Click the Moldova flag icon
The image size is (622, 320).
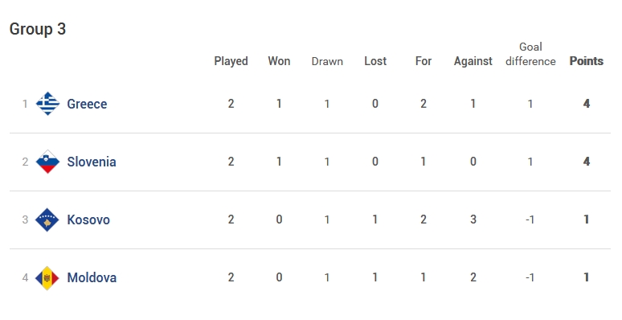pyautogui.click(x=47, y=278)
